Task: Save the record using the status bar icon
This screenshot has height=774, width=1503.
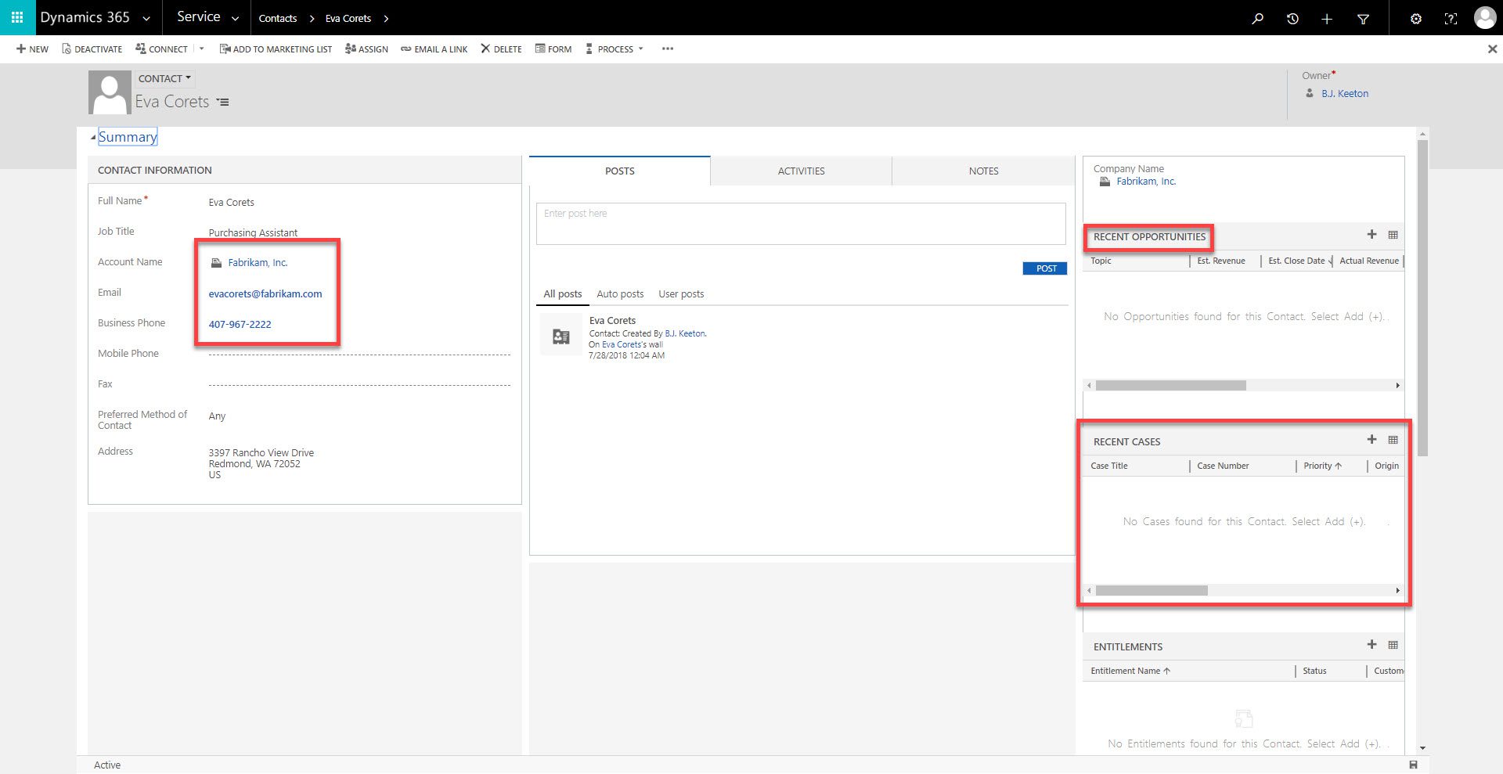Action: coord(1412,765)
